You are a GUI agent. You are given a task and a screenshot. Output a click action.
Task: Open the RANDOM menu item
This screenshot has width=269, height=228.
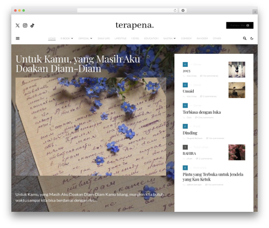pos(202,38)
